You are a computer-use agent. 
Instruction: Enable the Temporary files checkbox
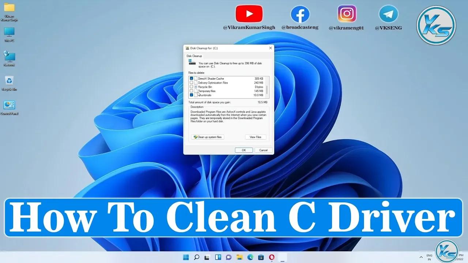point(191,91)
